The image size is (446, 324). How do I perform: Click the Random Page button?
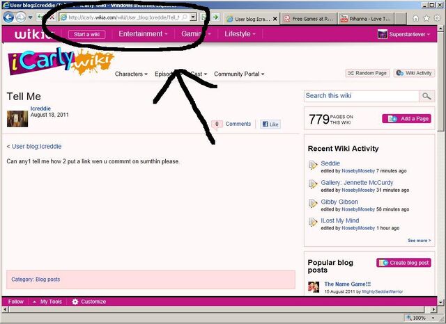[x=367, y=73]
